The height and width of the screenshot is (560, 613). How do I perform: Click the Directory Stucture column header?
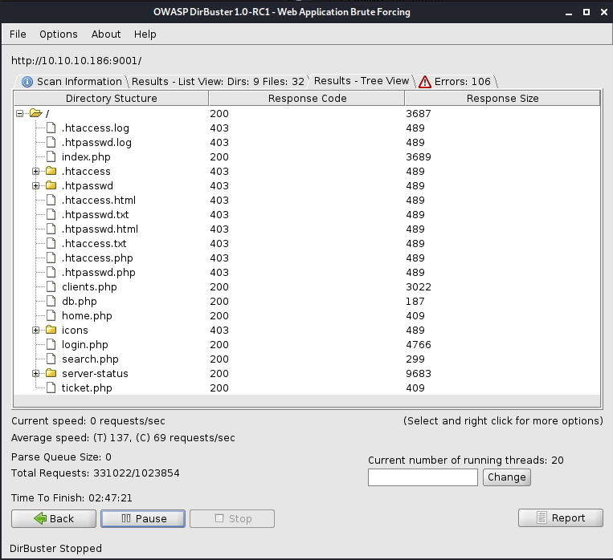(112, 98)
